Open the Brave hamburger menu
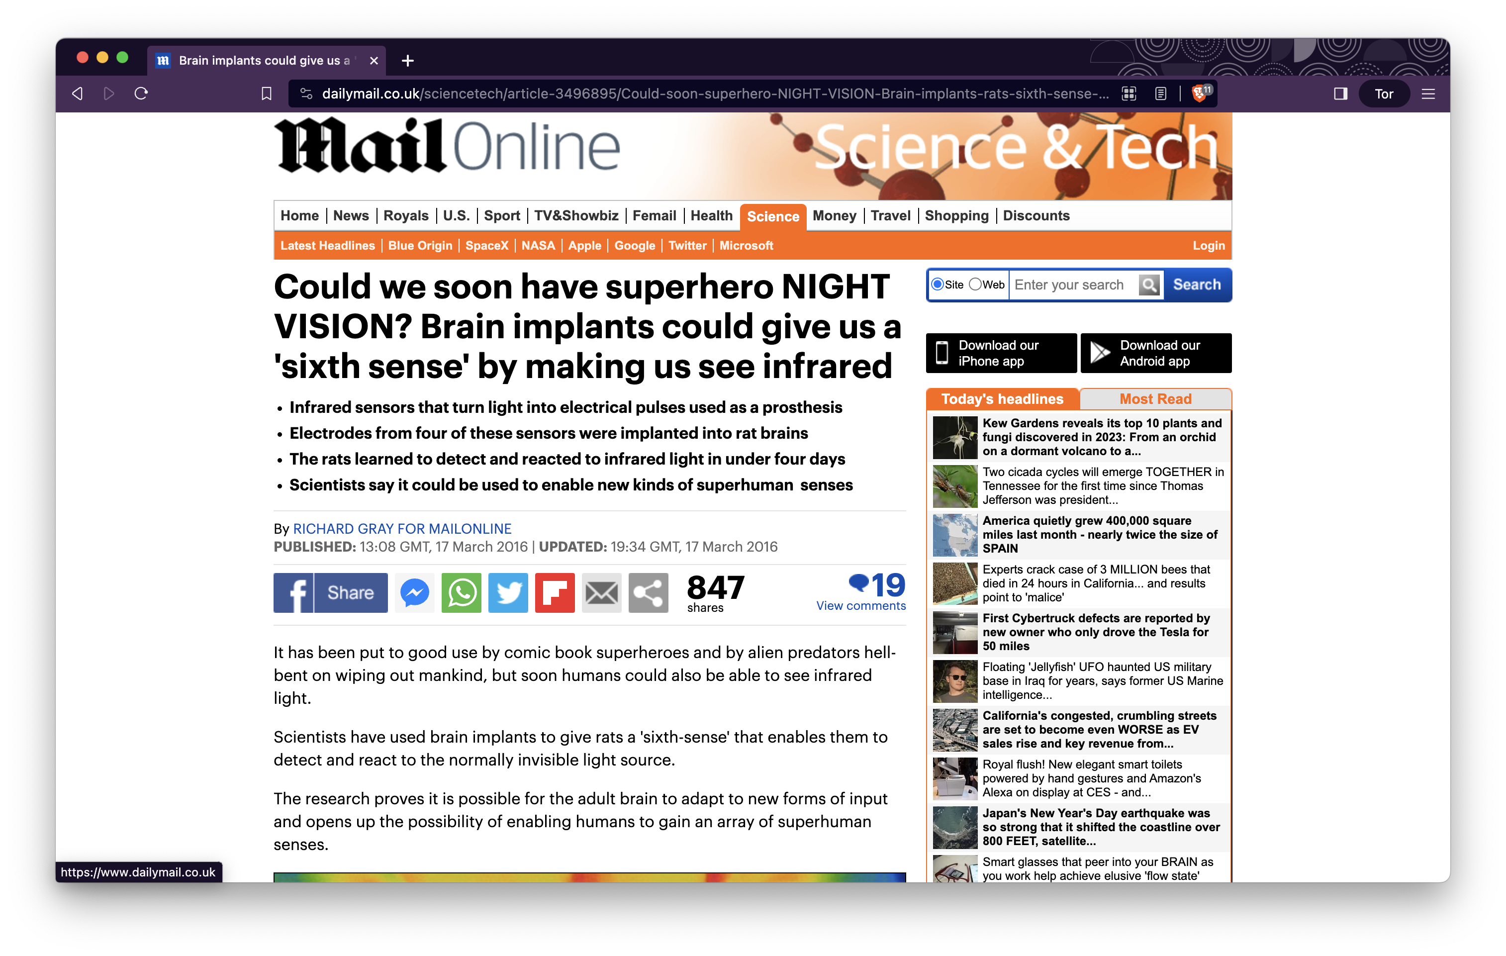This screenshot has height=956, width=1506. (1428, 94)
